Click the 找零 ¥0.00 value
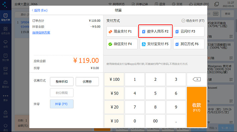 95,68
